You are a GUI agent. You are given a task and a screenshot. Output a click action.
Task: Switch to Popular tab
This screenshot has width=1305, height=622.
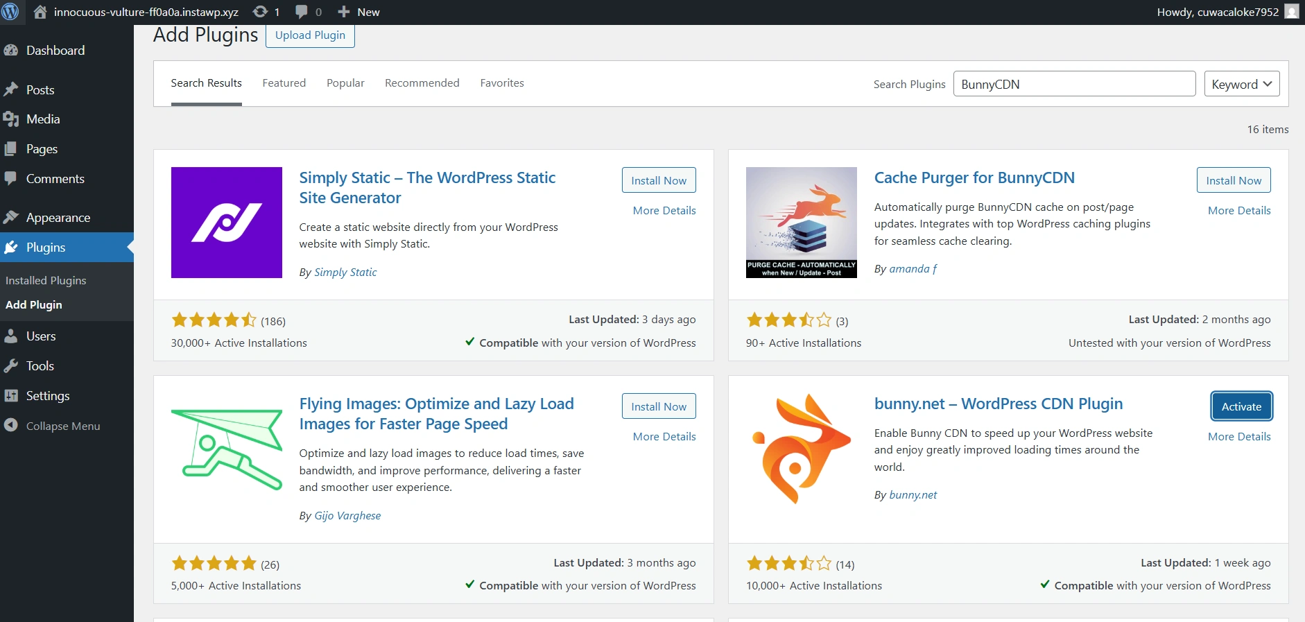pyautogui.click(x=345, y=83)
